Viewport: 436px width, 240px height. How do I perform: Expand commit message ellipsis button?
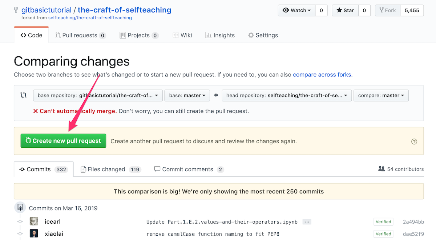[307, 222]
